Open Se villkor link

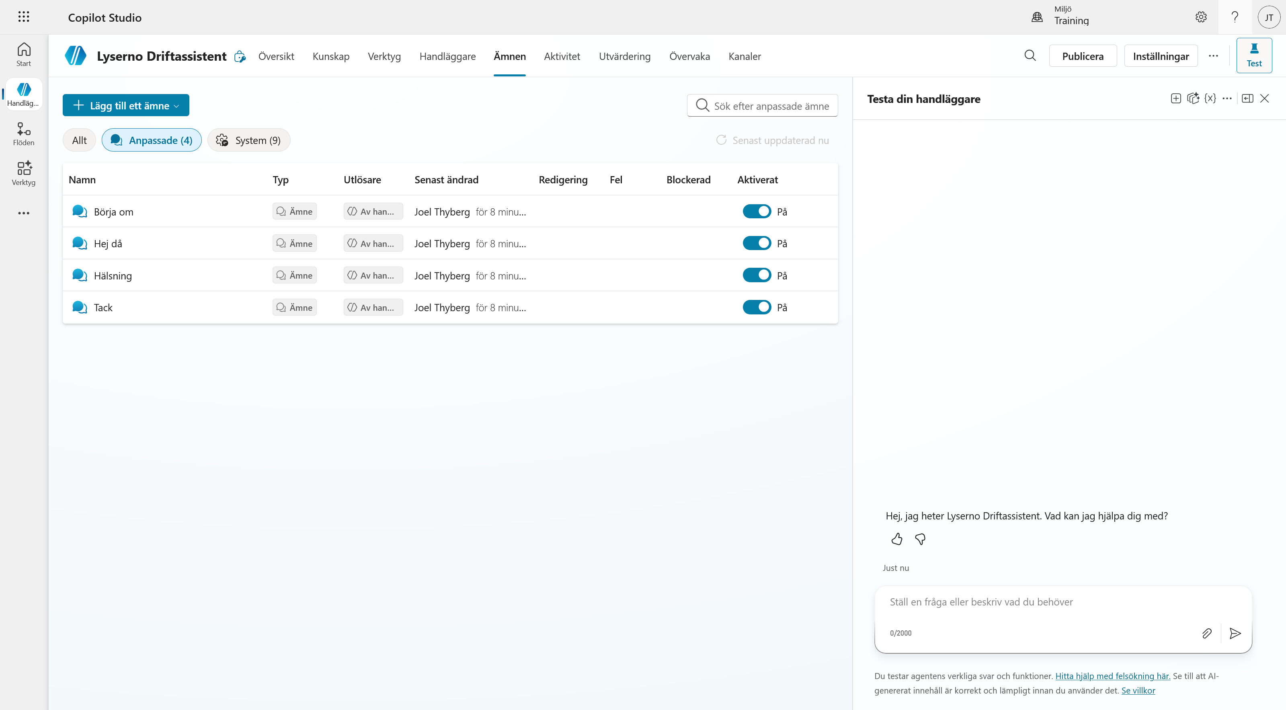click(1138, 691)
